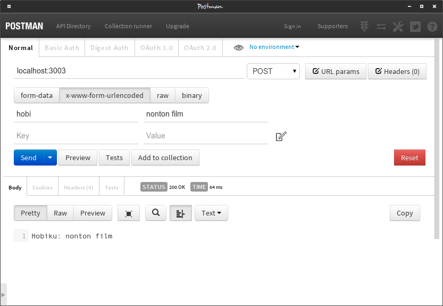Viewport: 443px width, 306px height.
Task: Open the help question mark icon
Action: point(432,27)
